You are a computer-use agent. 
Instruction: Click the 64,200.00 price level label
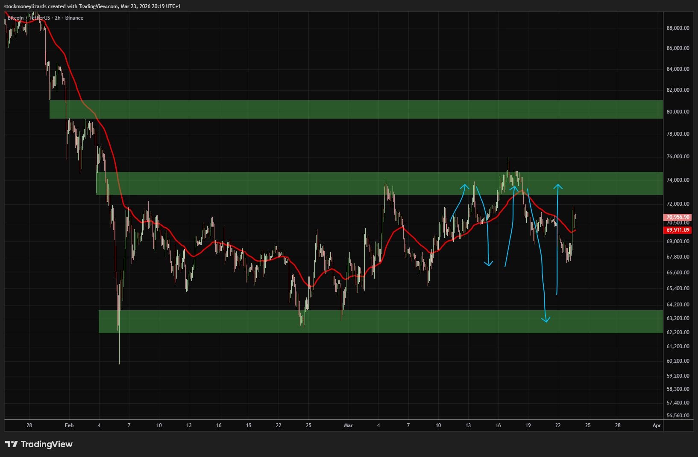pos(678,305)
